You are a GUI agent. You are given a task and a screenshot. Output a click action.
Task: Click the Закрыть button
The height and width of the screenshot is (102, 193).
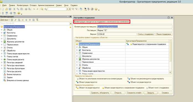(x=151, y=93)
